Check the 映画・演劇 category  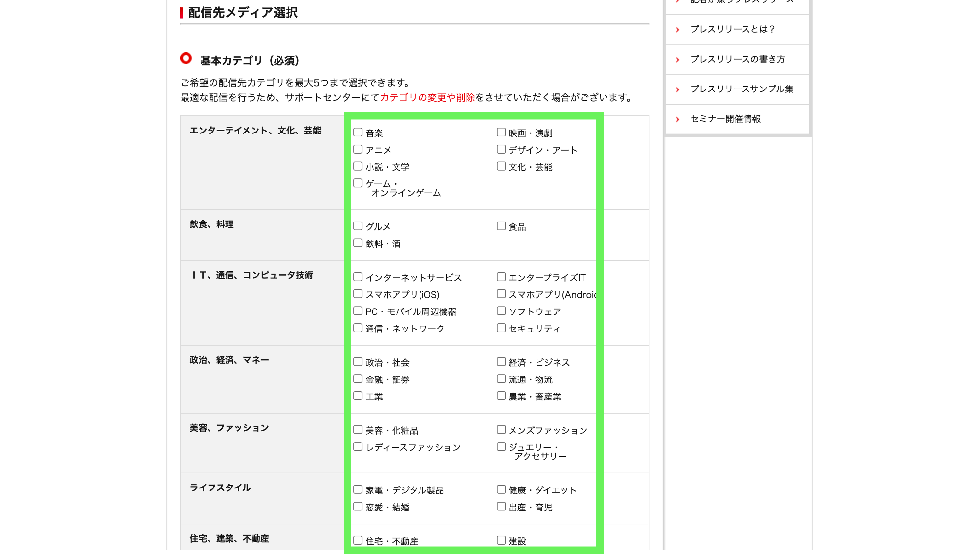pos(501,133)
